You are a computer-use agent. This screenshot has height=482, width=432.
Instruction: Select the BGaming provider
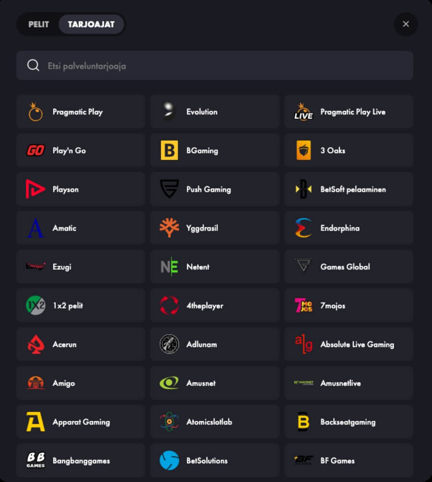(215, 150)
